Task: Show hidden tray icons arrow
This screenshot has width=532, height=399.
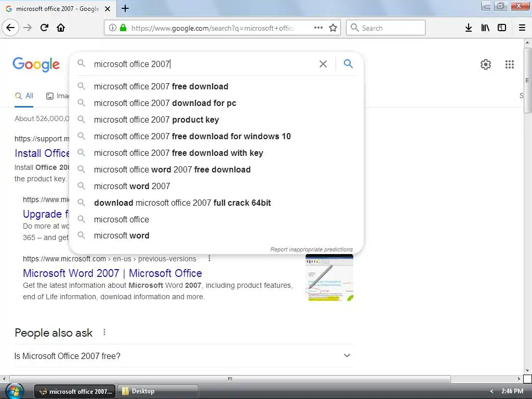Action: (x=491, y=392)
